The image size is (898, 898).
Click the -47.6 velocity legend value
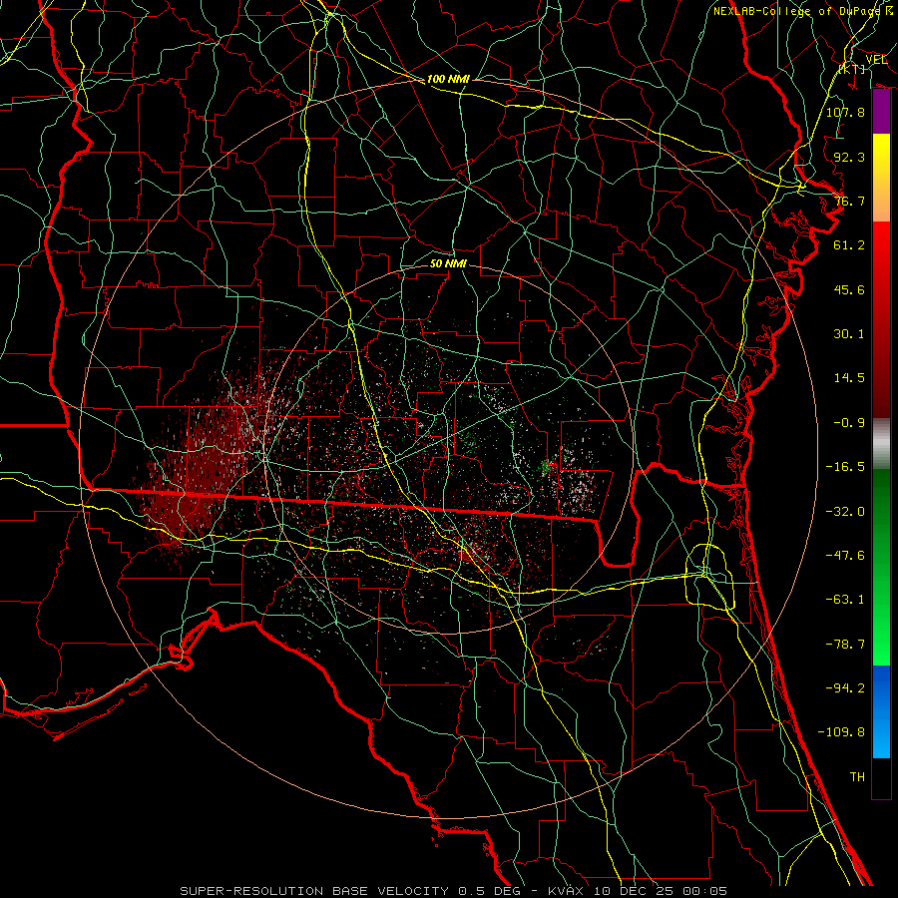point(845,556)
